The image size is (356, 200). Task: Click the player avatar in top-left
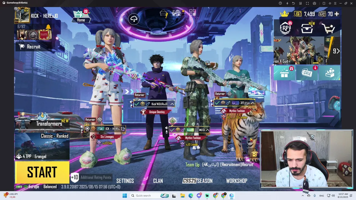point(22,15)
